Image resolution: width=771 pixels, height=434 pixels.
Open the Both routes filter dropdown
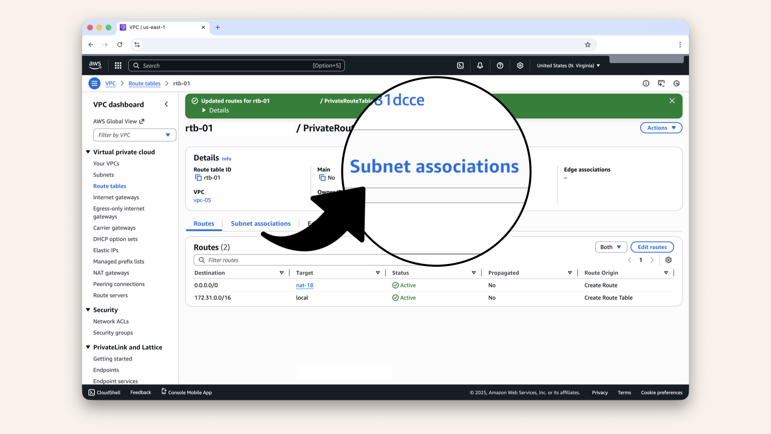pos(610,247)
